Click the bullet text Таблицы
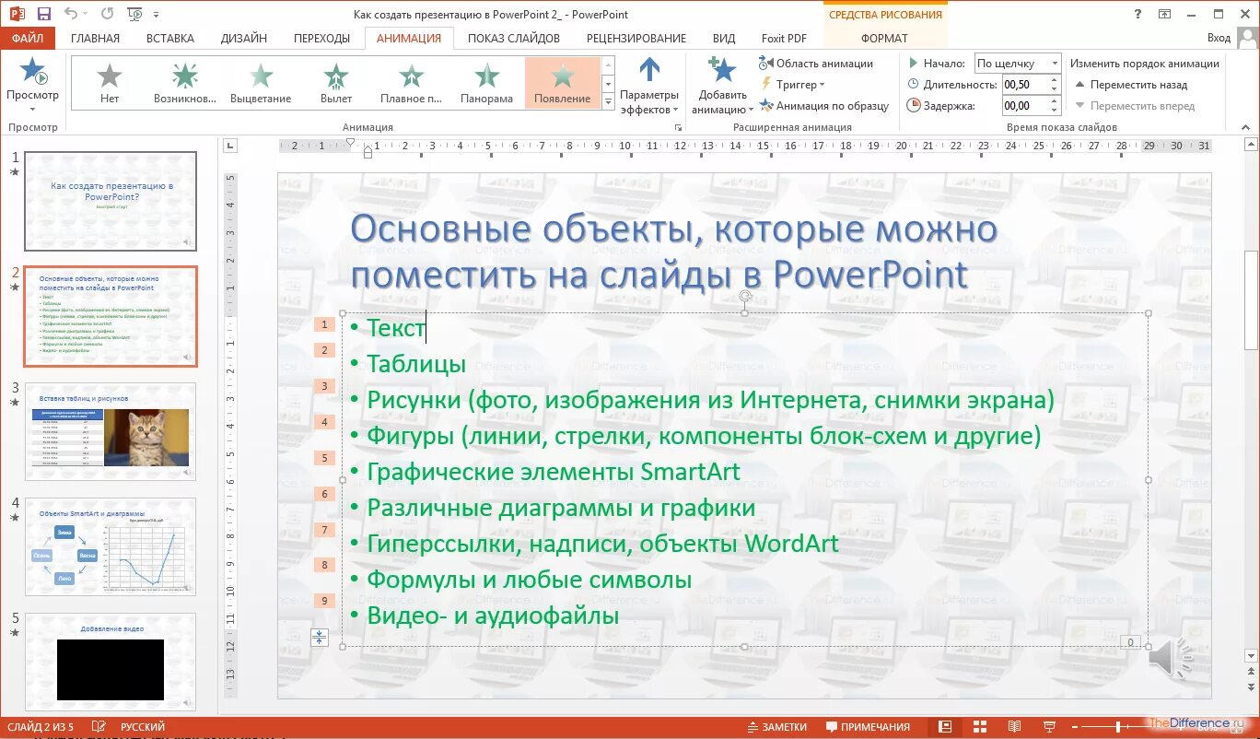 [x=416, y=364]
